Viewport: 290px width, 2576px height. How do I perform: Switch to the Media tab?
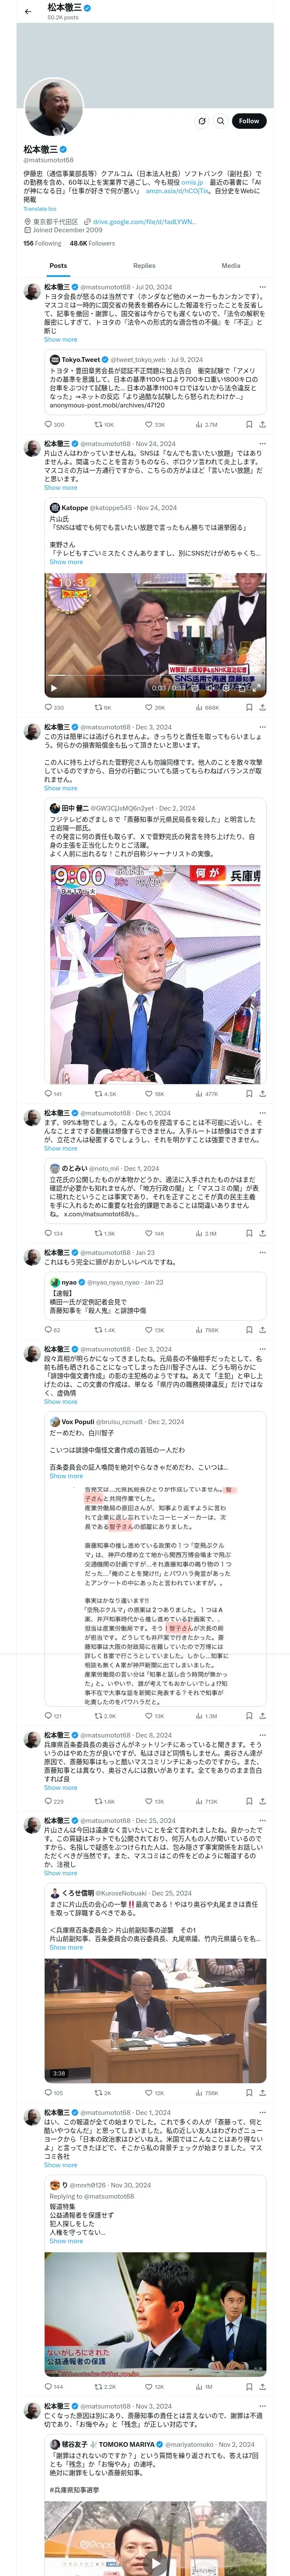[x=231, y=266]
